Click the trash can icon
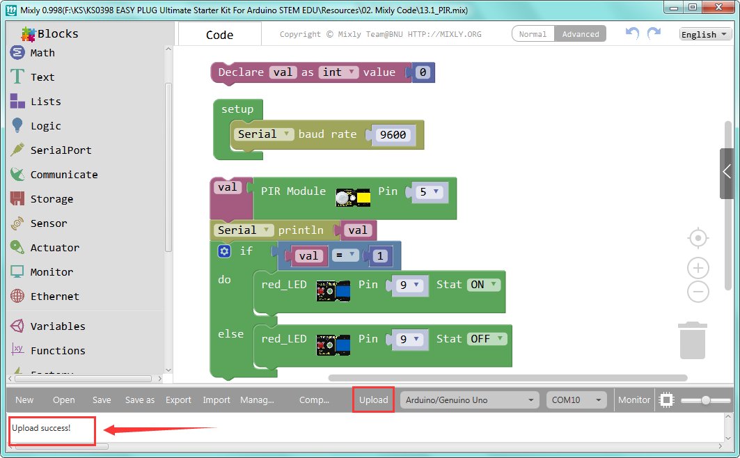This screenshot has height=458, width=740. pos(693,340)
